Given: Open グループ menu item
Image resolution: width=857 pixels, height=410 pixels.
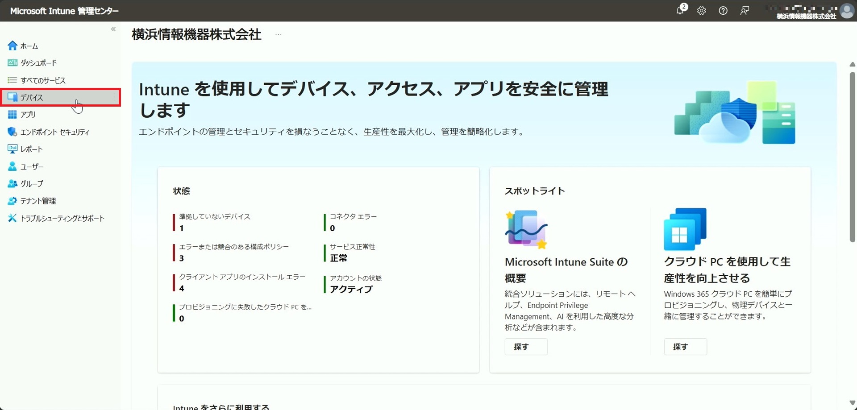Looking at the screenshot, I should pyautogui.click(x=32, y=184).
